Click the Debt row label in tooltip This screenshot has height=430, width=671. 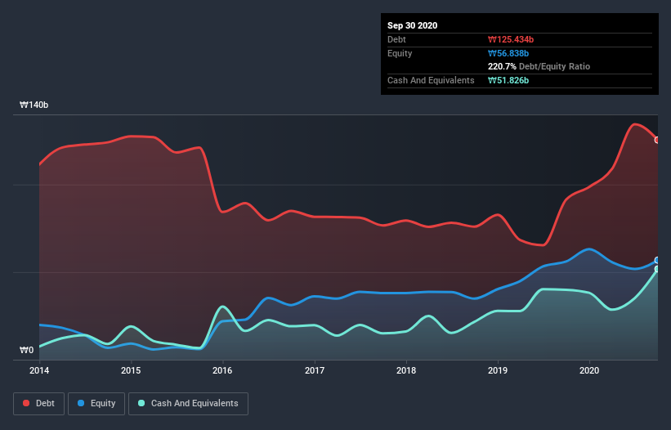click(x=396, y=39)
